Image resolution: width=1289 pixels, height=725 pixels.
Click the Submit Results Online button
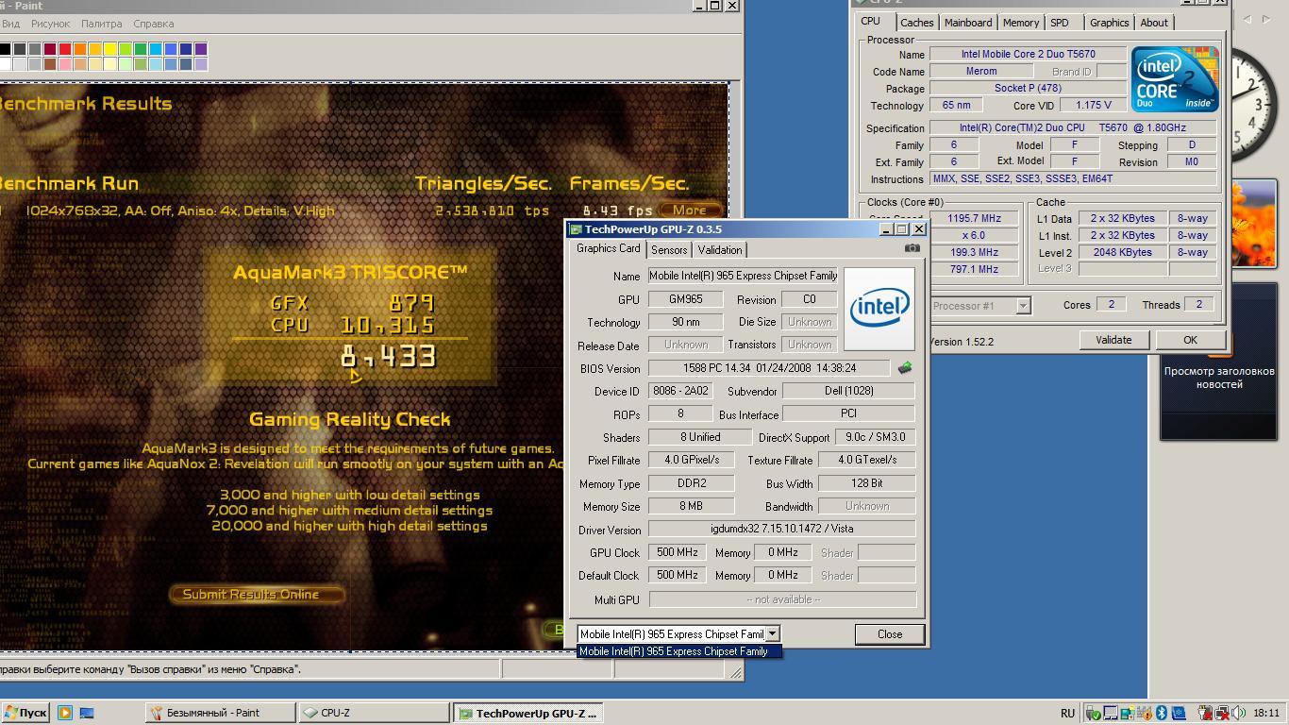pos(257,595)
